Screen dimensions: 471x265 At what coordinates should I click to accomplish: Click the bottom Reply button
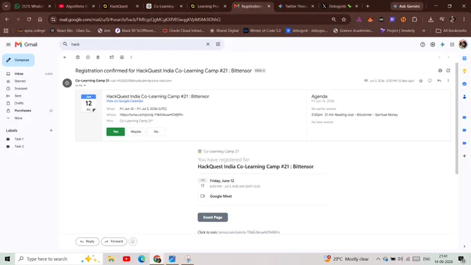(x=87, y=241)
